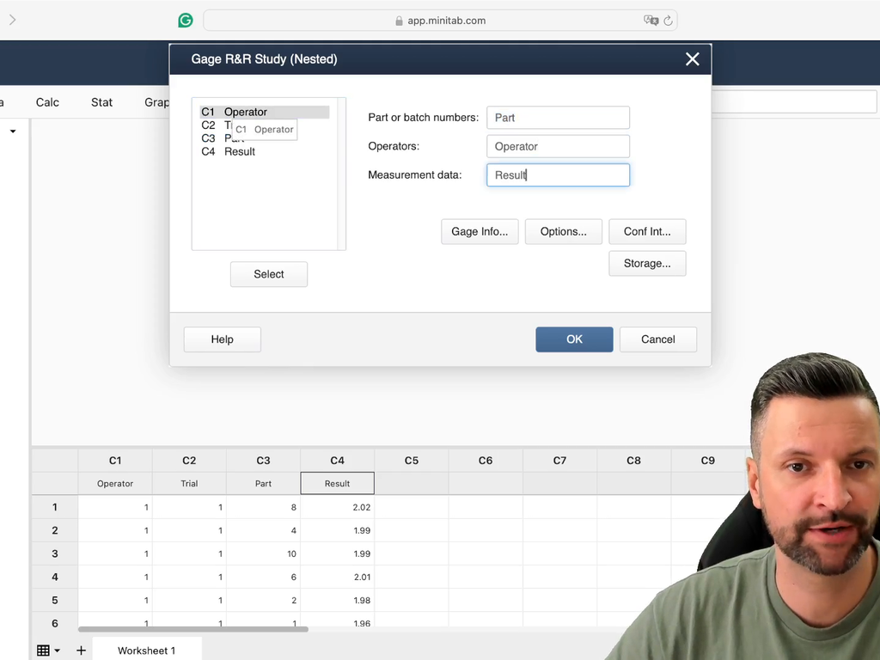The height and width of the screenshot is (660, 880).
Task: Click the empty C5 cell in row 1
Action: [412, 507]
